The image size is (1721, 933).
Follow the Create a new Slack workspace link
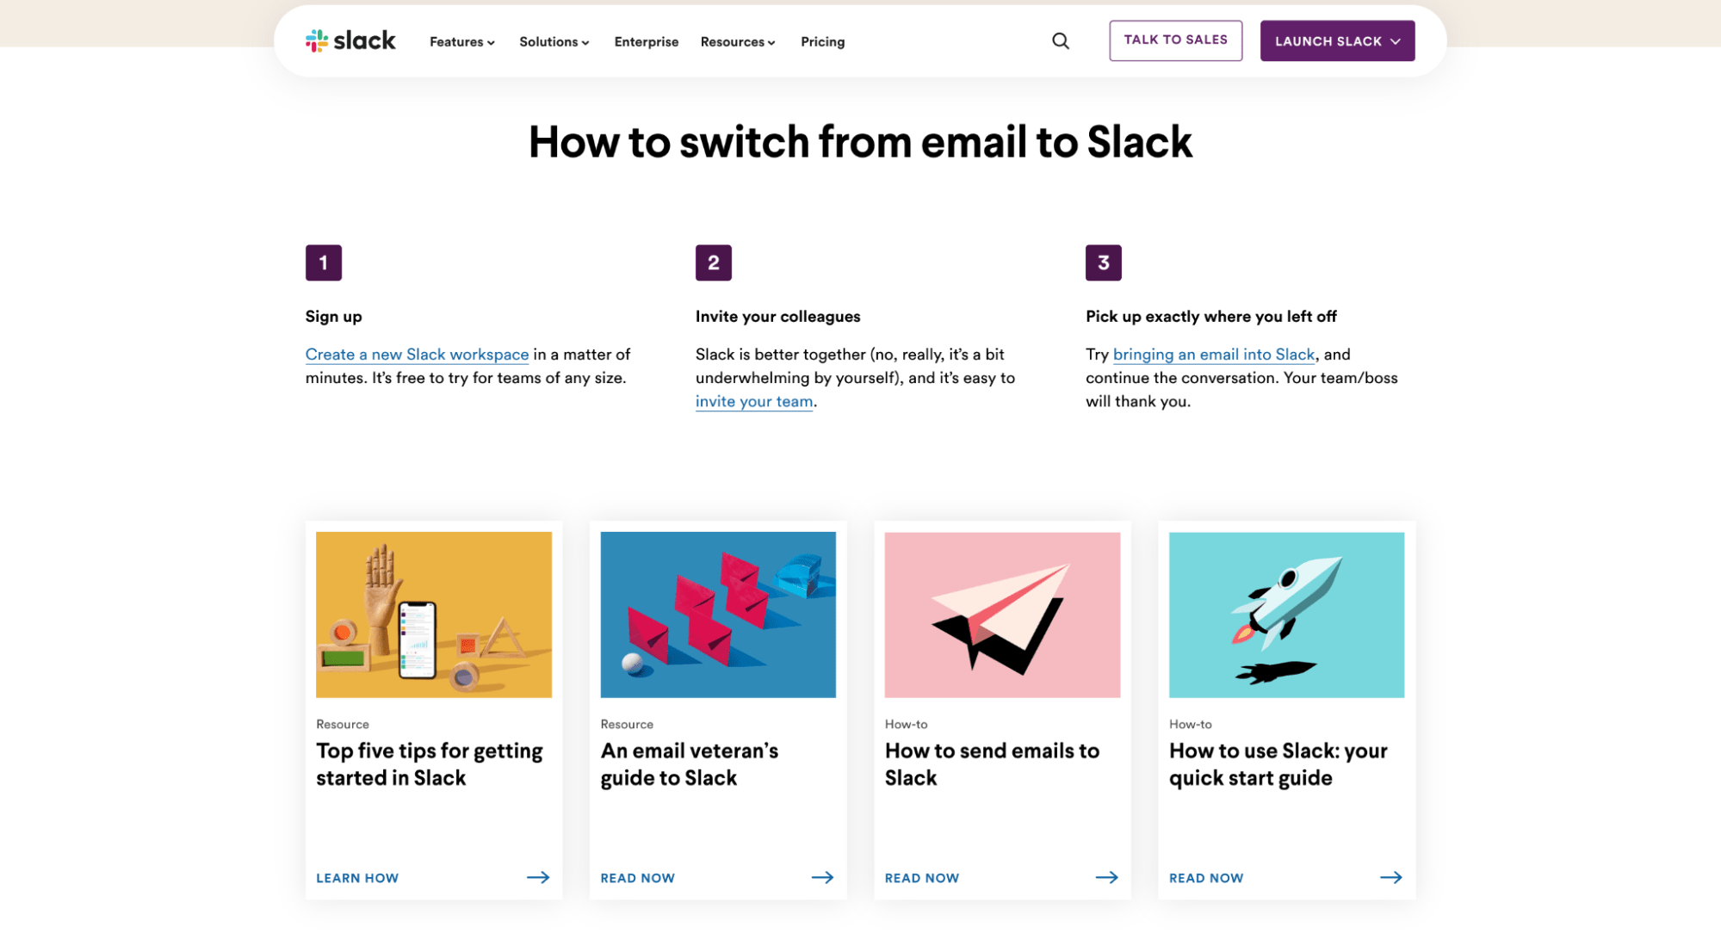tap(417, 354)
